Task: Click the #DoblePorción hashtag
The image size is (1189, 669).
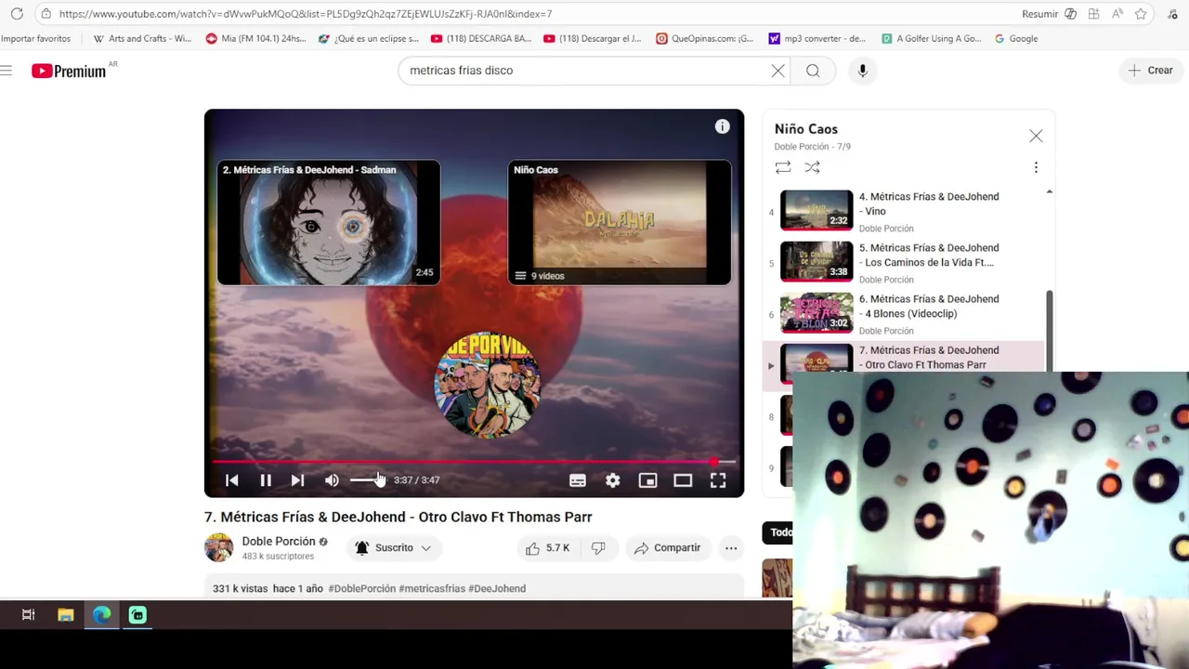Action: point(361,588)
